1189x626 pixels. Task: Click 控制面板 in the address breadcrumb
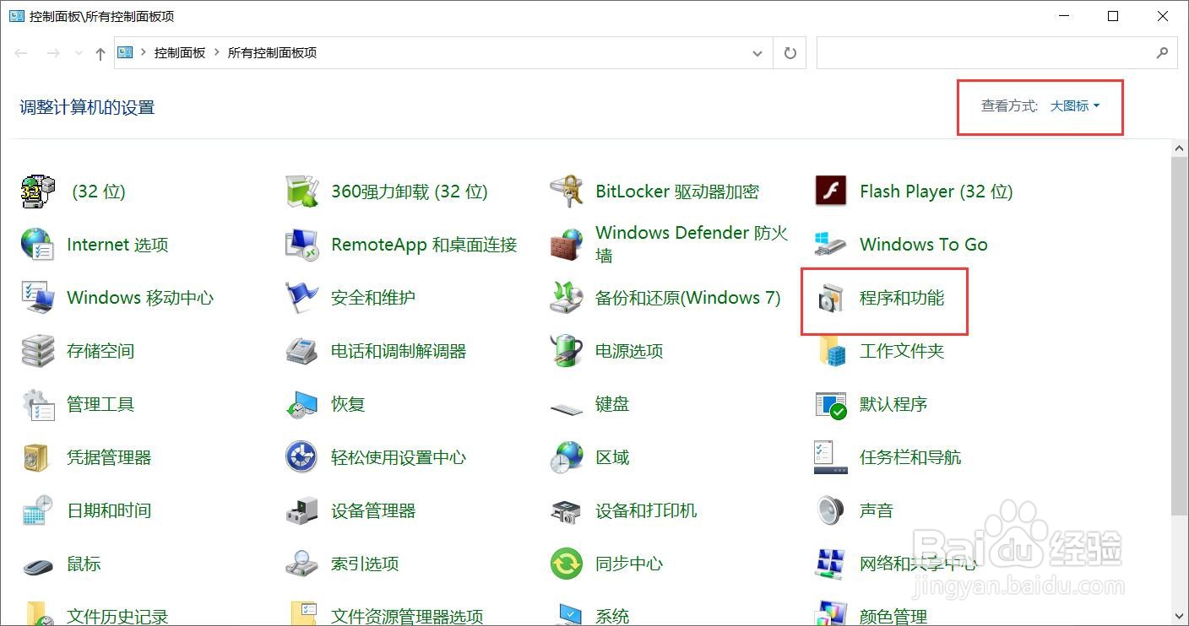pos(180,52)
